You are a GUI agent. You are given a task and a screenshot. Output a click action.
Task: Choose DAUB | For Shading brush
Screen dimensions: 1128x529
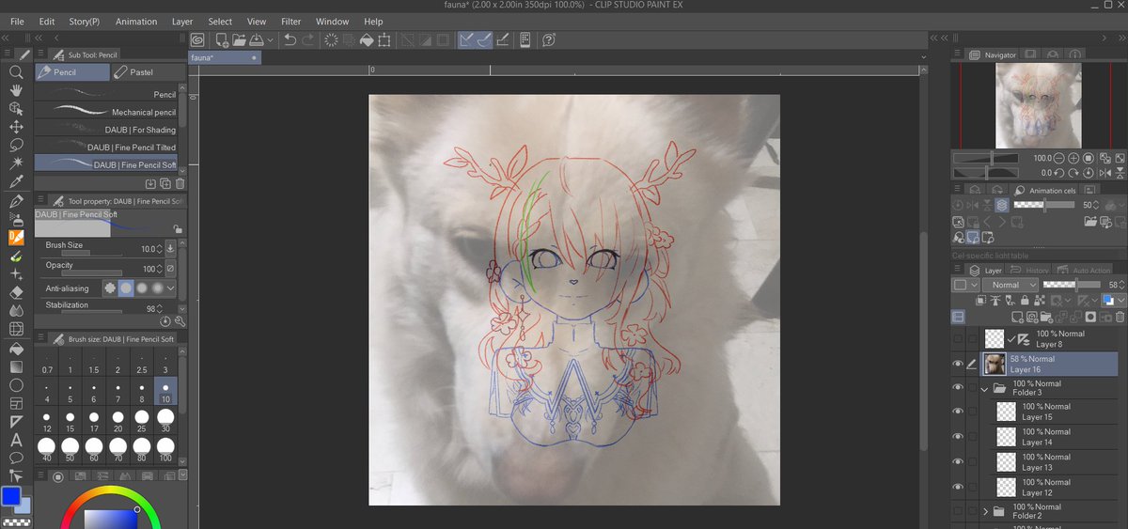pyautogui.click(x=107, y=130)
